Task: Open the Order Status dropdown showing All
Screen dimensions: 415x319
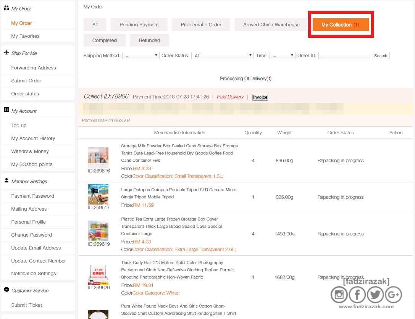Action: point(222,56)
